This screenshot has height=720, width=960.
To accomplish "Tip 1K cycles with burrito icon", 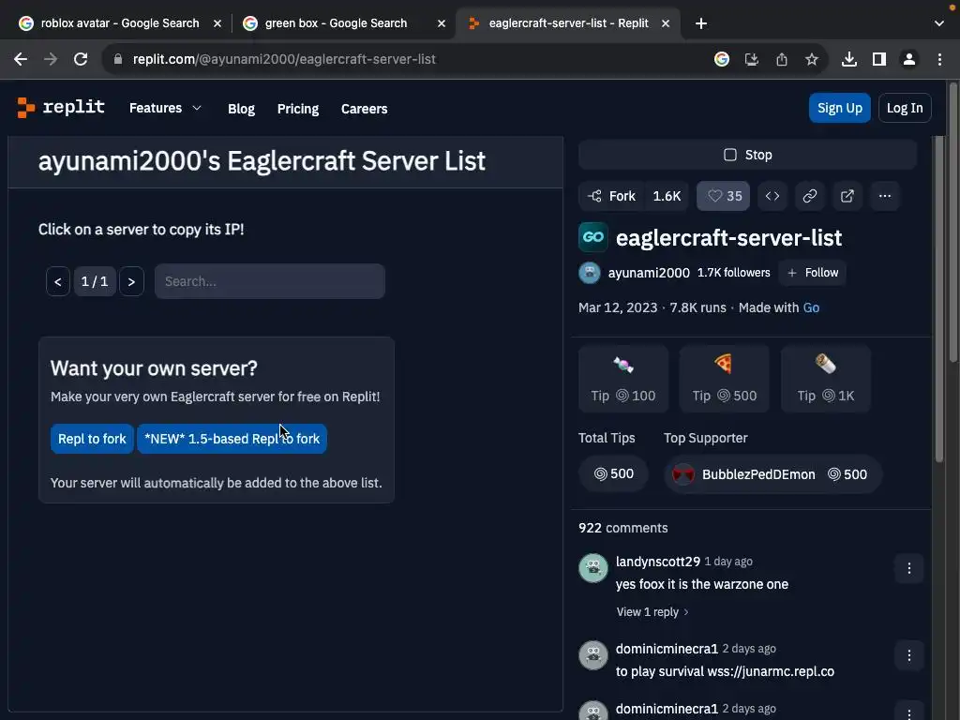I will (x=825, y=379).
